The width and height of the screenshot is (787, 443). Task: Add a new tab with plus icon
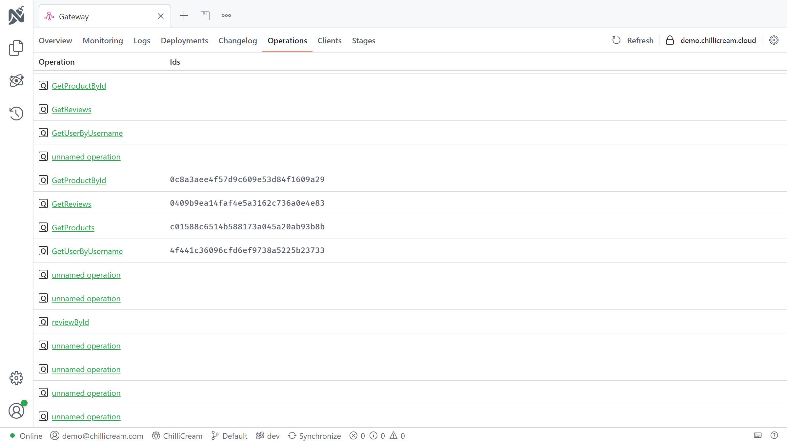tap(184, 15)
